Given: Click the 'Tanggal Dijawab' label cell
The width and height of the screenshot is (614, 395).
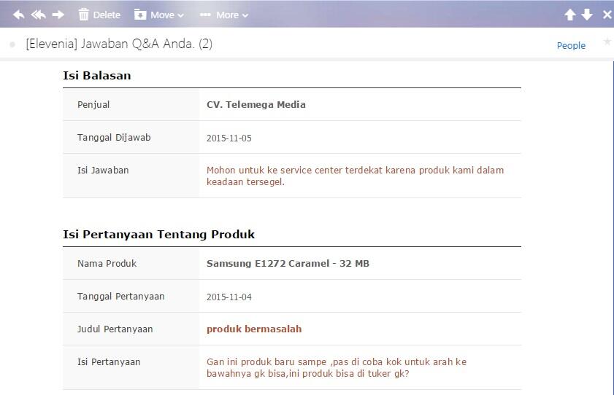Looking at the screenshot, I should click(131, 138).
